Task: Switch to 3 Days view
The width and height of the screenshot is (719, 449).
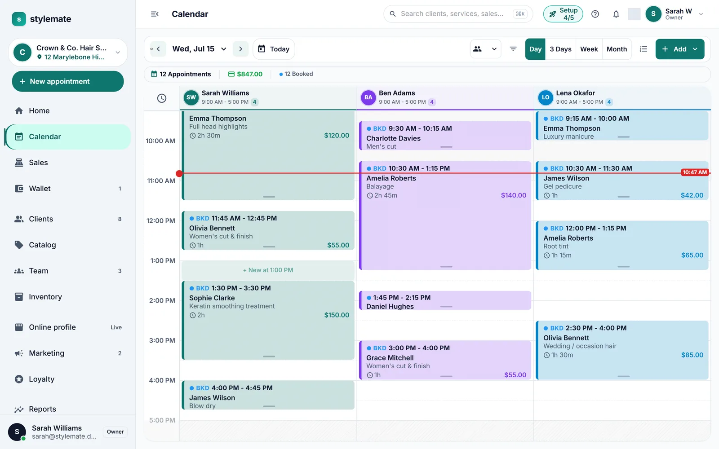Action: [x=560, y=49]
